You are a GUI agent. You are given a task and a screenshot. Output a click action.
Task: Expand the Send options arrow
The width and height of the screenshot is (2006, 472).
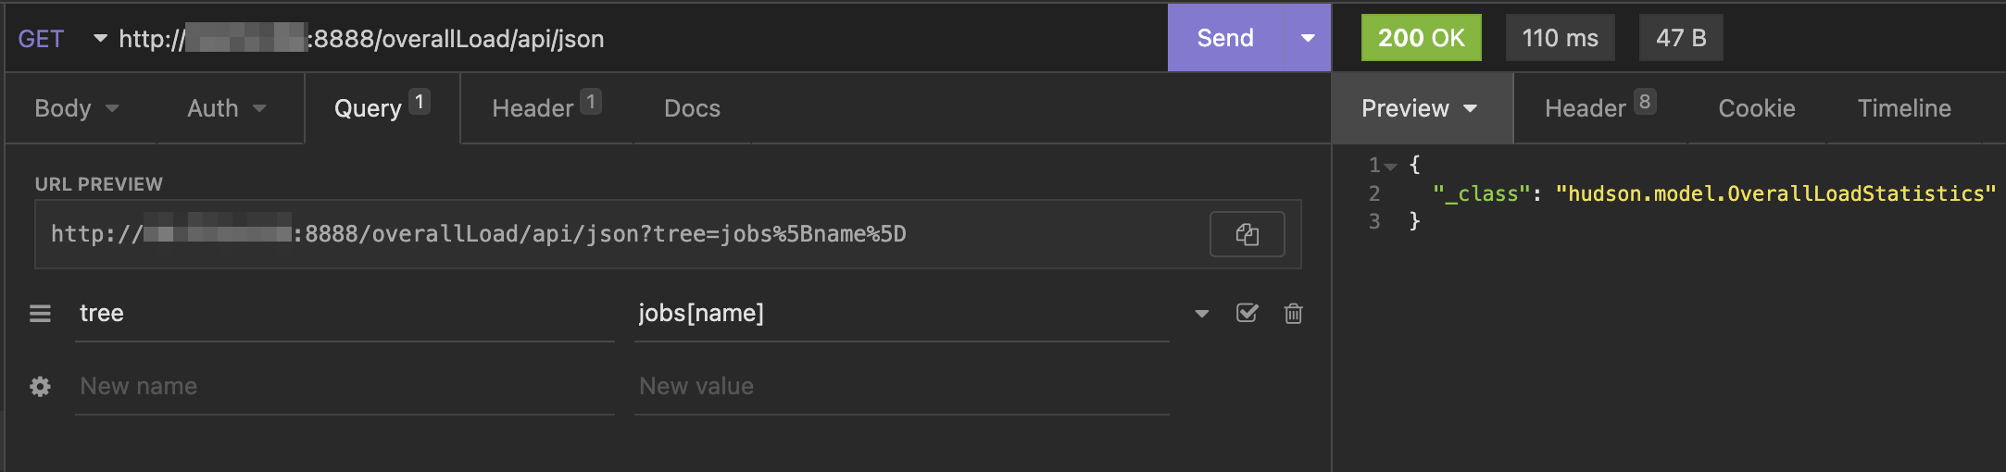[x=1308, y=38]
